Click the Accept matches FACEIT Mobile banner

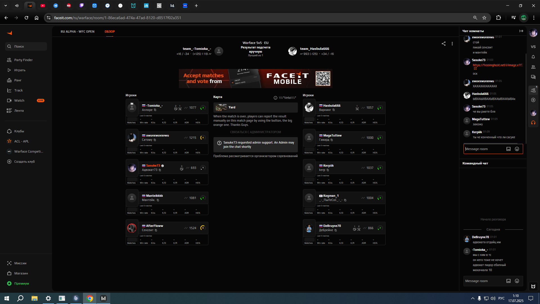(x=255, y=79)
